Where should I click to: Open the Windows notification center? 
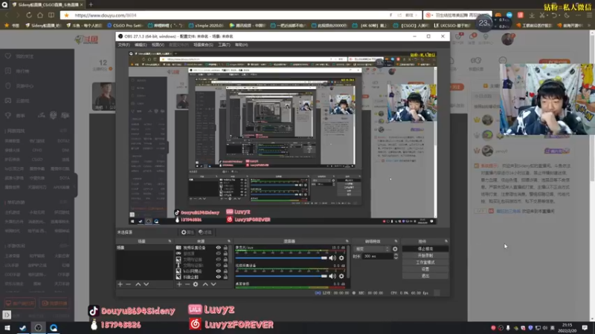click(x=585, y=327)
